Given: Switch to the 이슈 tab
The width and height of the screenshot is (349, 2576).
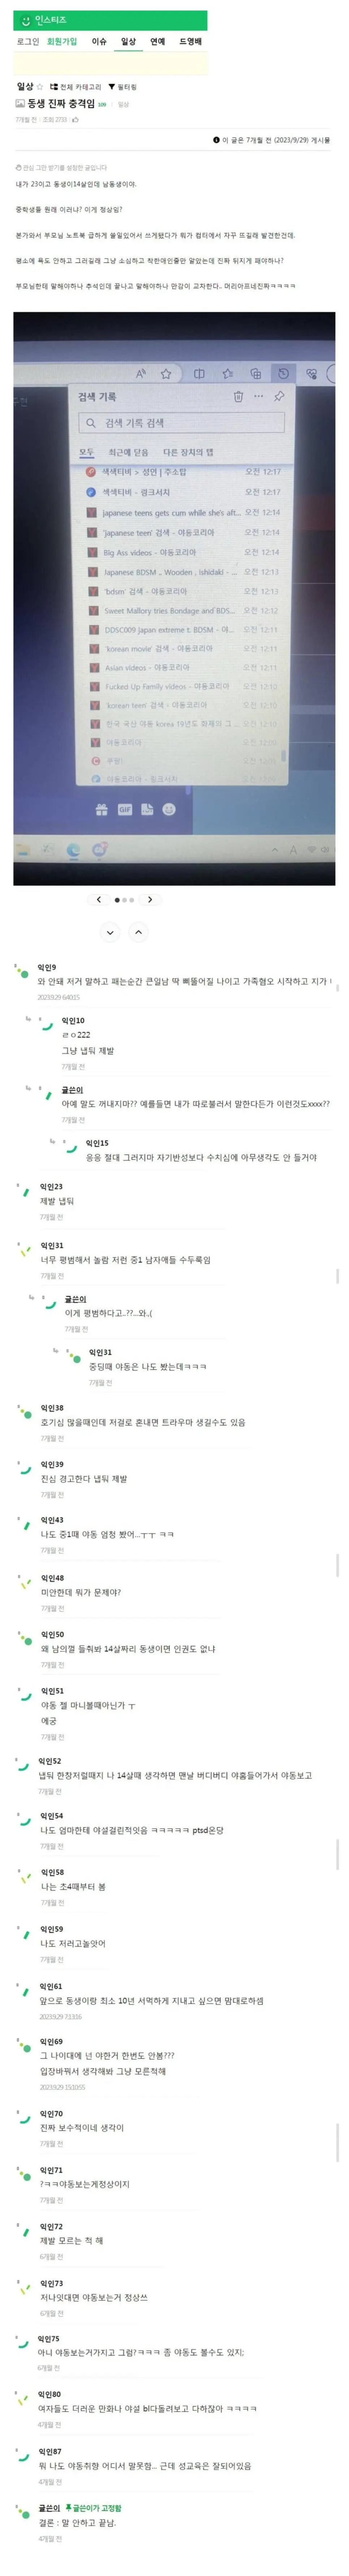Looking at the screenshot, I should (x=99, y=42).
